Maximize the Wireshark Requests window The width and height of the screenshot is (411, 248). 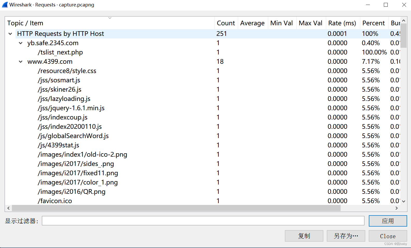[386, 5]
